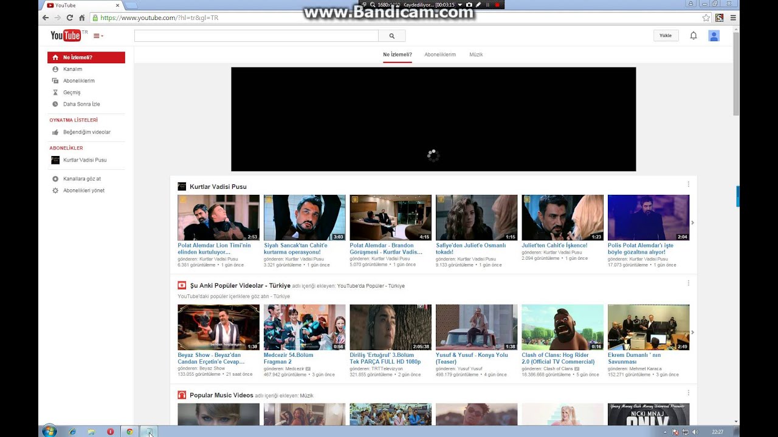Play Juliet'ten Cahit'e İşkence! thumbnail
This screenshot has height=437, width=778.
(x=563, y=218)
